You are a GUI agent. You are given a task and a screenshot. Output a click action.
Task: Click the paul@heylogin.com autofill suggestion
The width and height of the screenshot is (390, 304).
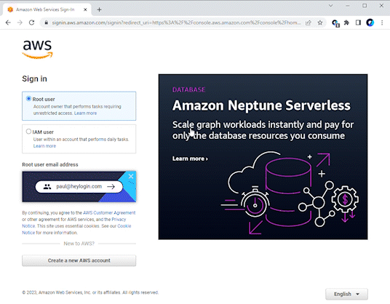coord(79,186)
